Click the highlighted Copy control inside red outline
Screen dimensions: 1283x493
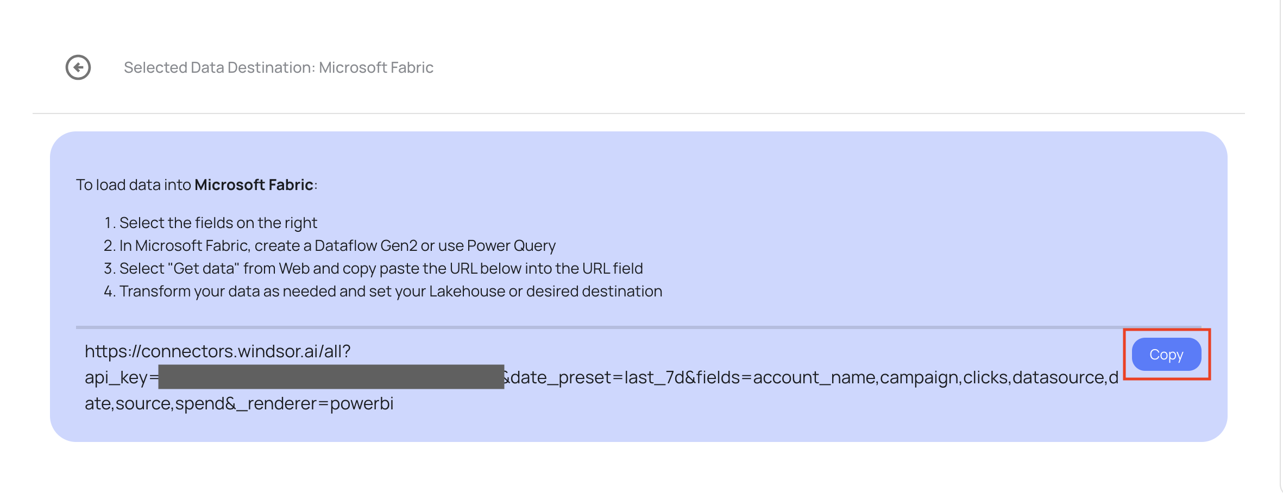[1166, 355]
